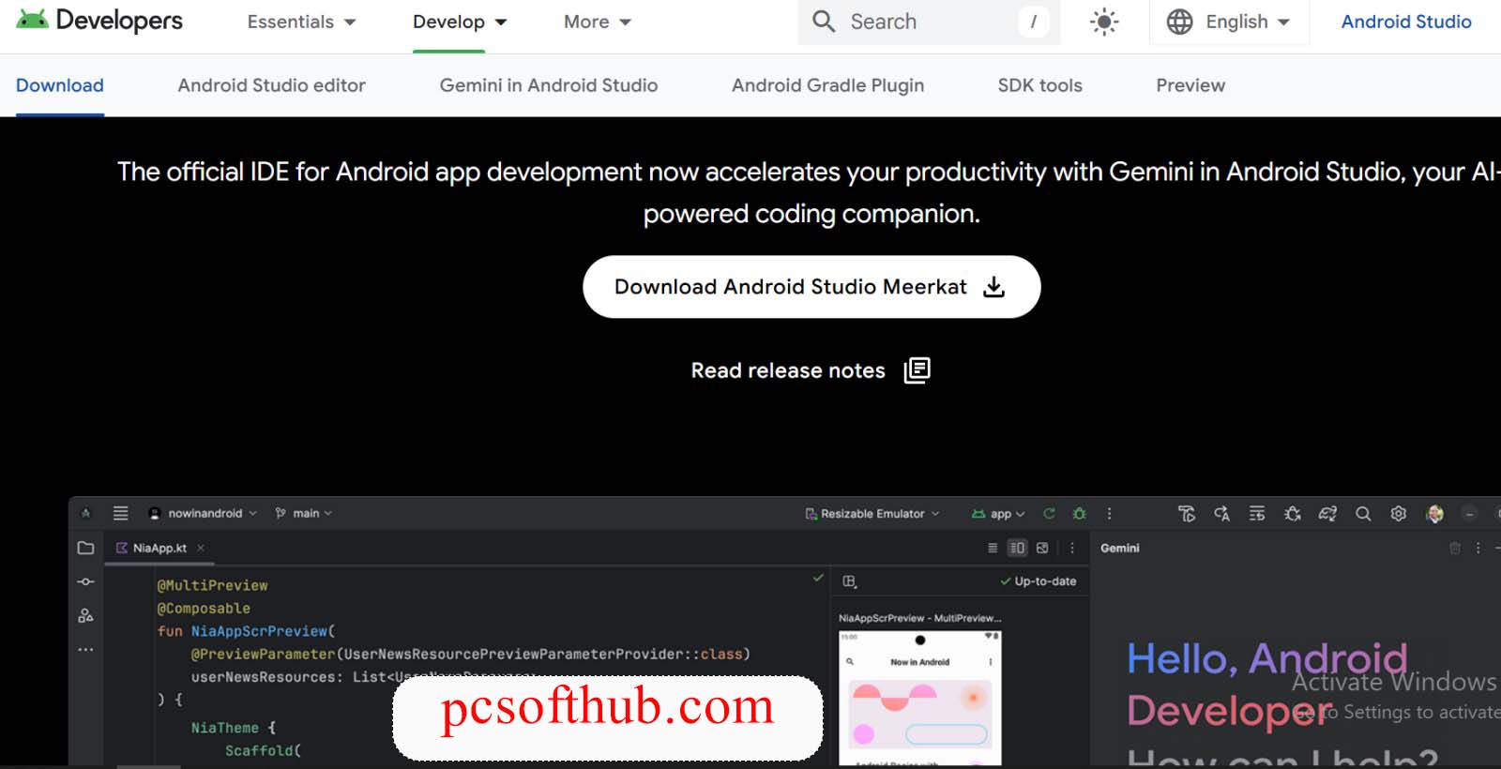Image resolution: width=1501 pixels, height=769 pixels.
Task: Click Download Android Studio Meerkat button
Action: click(x=811, y=287)
